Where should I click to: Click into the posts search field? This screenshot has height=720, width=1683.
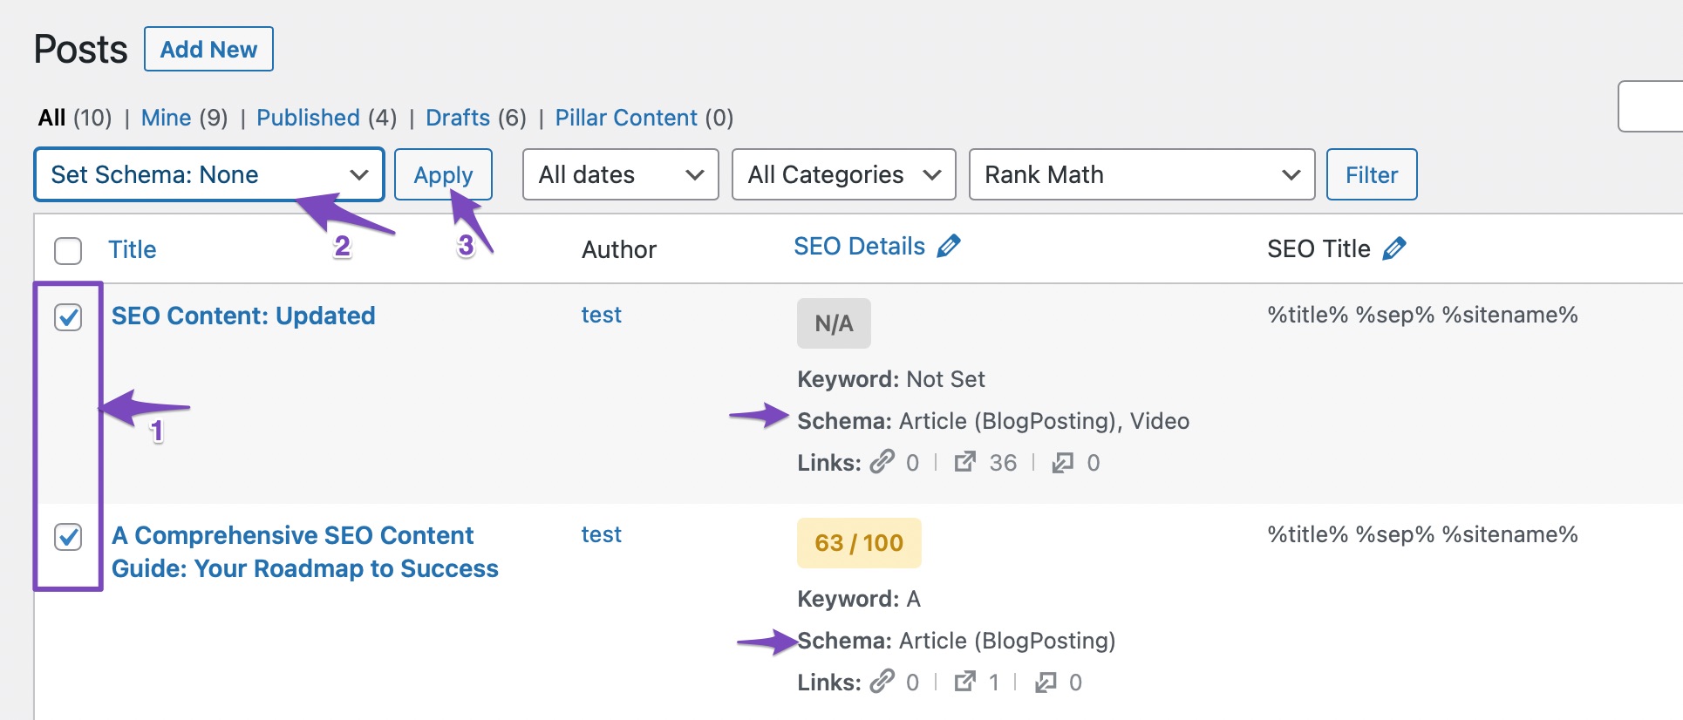coord(1651,106)
